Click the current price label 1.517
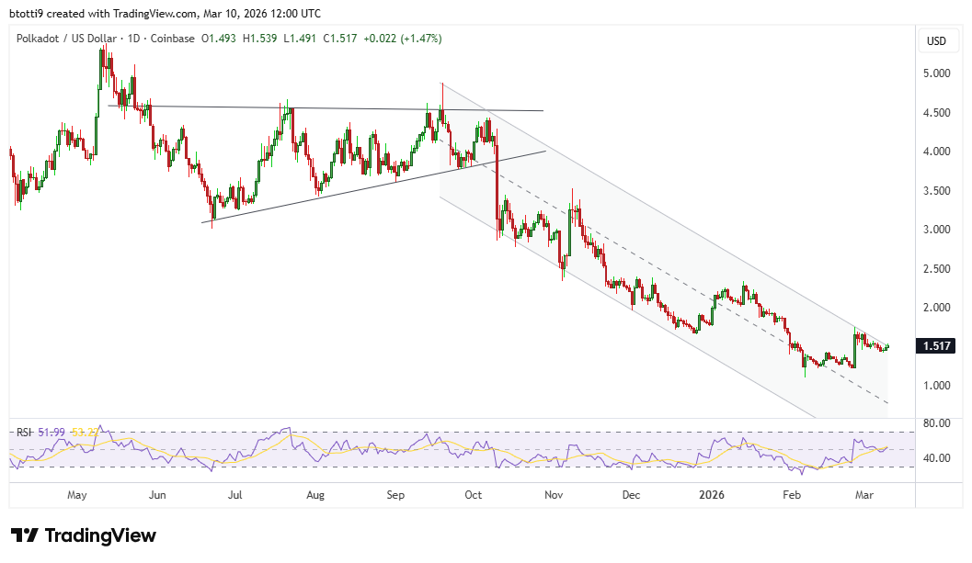The image size is (972, 563). (x=934, y=346)
